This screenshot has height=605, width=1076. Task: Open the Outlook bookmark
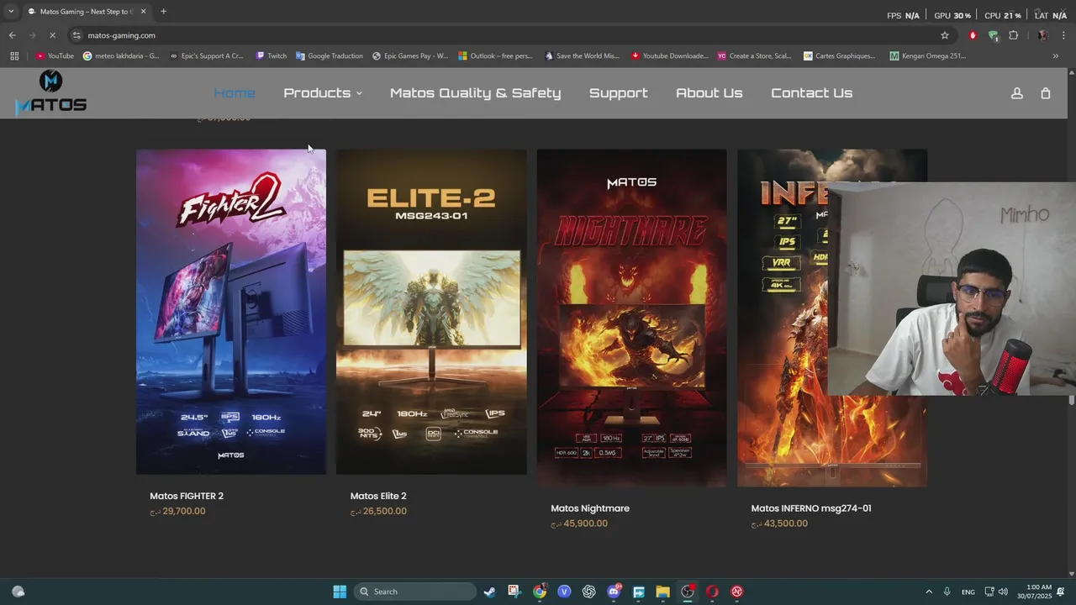tap(495, 56)
